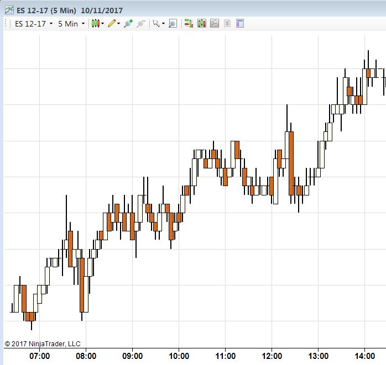The image size is (386, 365).
Task: Expand the drawing tools dropdown arrow
Action: point(119,24)
